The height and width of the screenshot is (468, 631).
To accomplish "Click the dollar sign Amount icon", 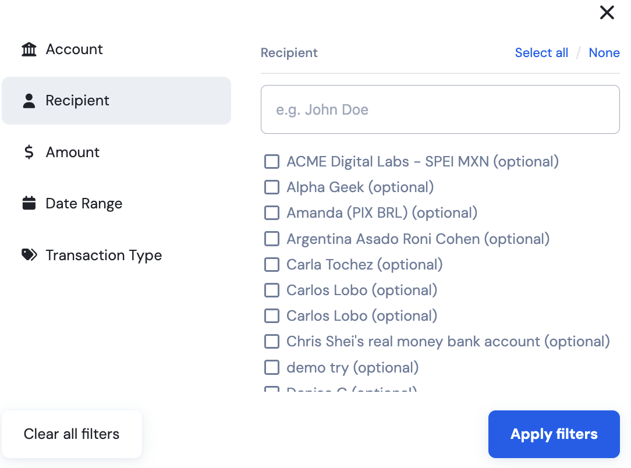I will coord(29,152).
